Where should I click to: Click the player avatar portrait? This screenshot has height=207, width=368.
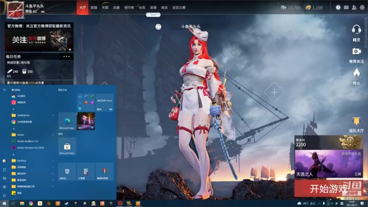coord(15,10)
